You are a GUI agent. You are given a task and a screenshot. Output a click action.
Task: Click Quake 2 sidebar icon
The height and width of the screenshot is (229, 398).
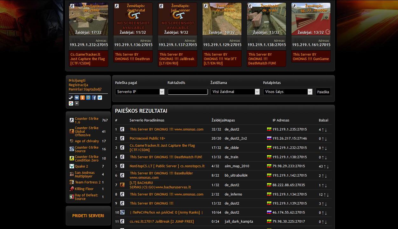pos(72,166)
